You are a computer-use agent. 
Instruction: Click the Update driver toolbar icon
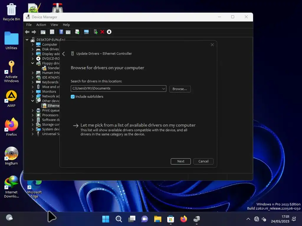tap(77, 32)
